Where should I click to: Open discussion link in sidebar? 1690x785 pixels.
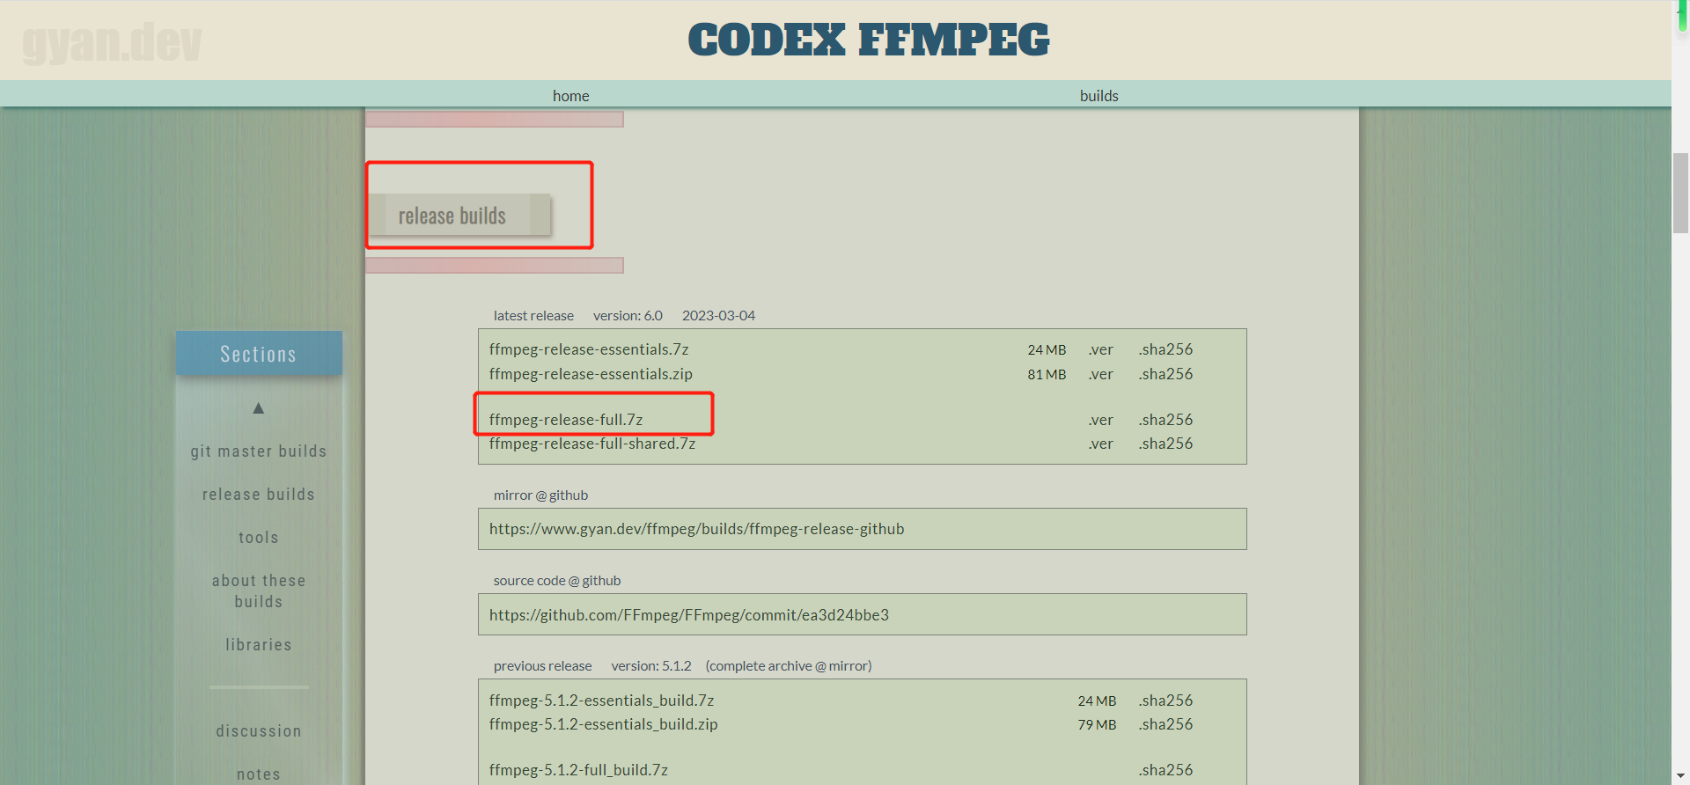pos(259,731)
